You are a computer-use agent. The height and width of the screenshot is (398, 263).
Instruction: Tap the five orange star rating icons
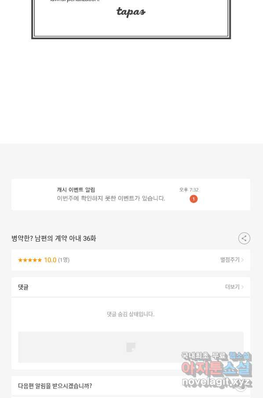coord(30,260)
